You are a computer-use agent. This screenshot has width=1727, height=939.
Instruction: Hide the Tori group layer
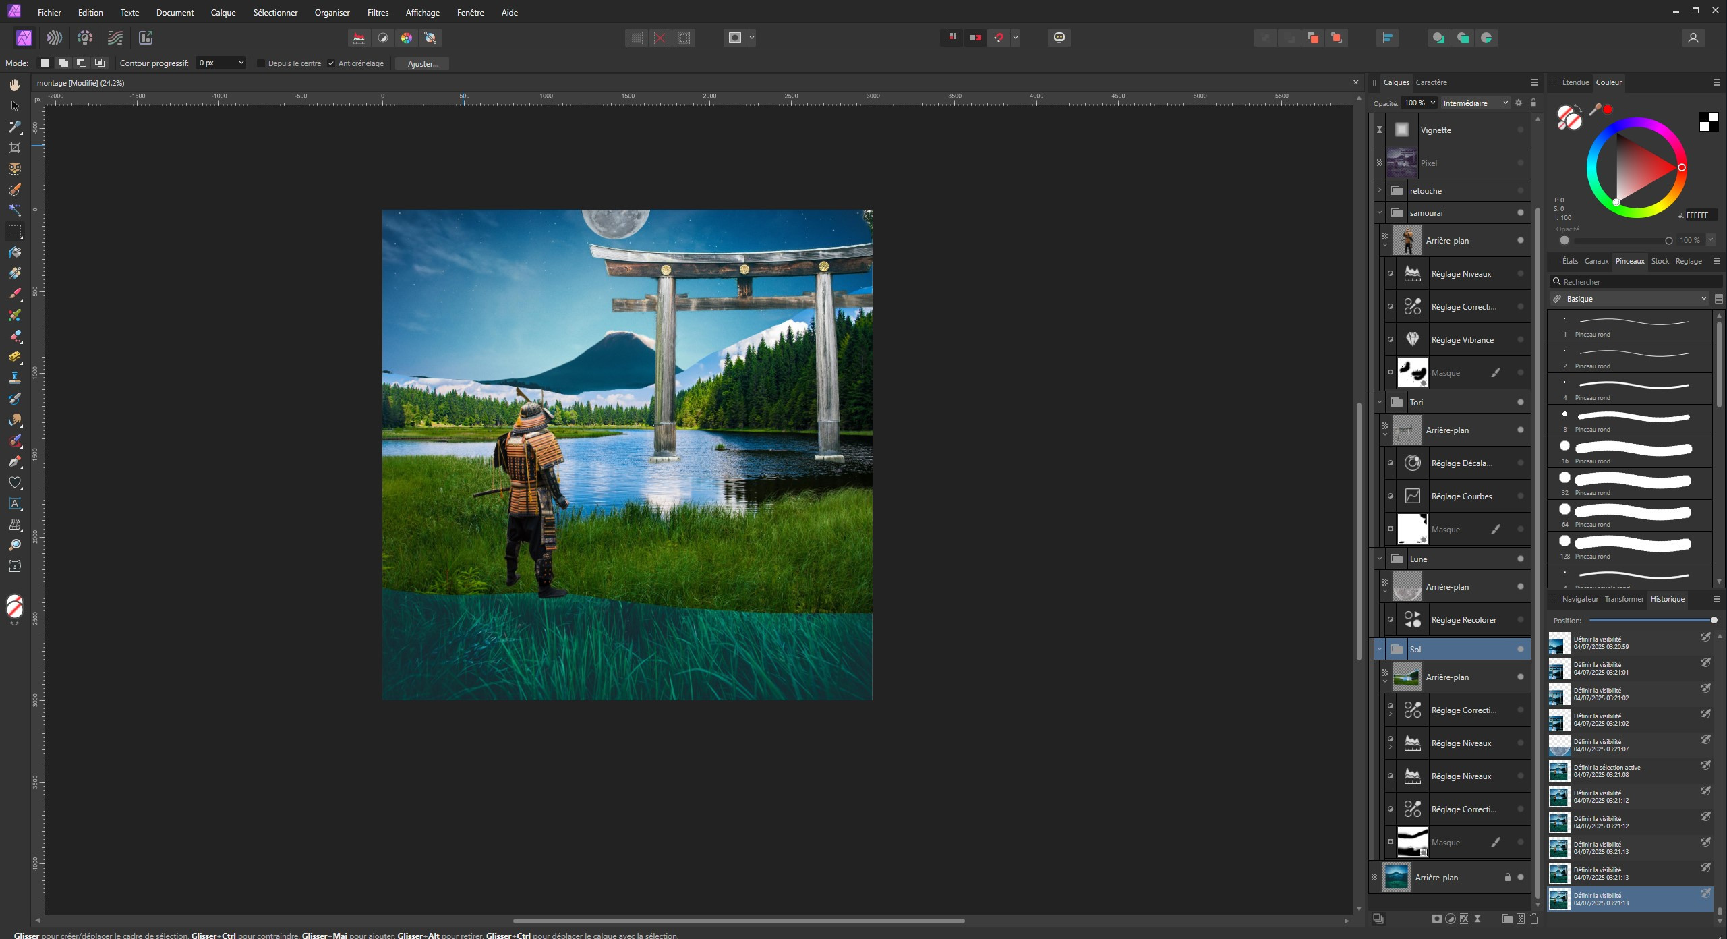pos(1520,402)
